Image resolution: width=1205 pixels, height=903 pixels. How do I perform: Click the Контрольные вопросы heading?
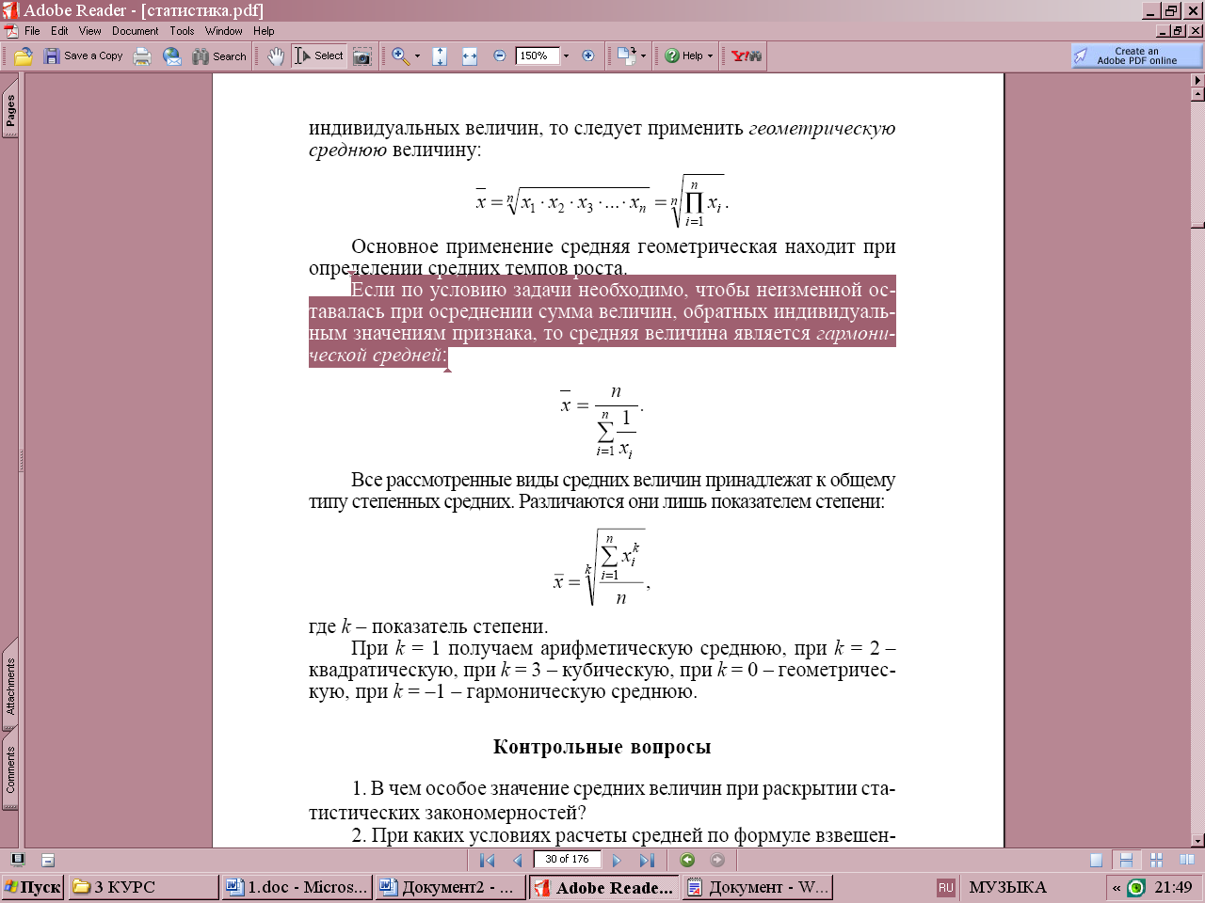point(602,747)
